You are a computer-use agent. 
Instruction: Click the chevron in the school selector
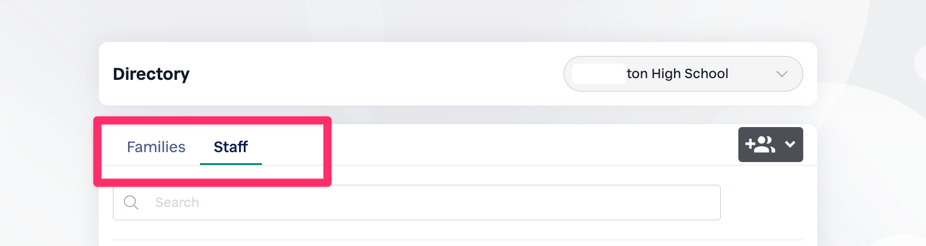(782, 74)
